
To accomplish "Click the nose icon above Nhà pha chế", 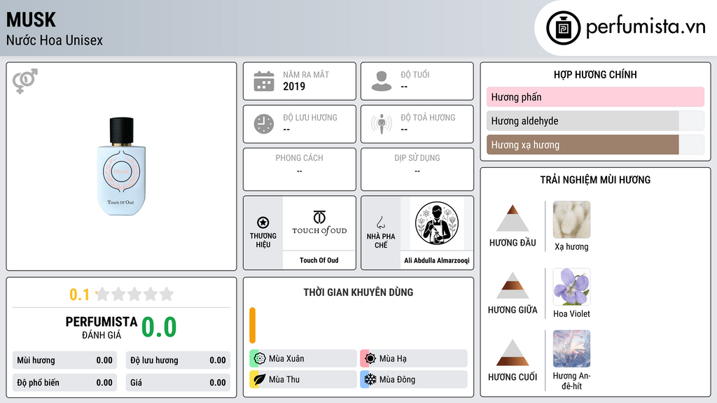I will (380, 222).
